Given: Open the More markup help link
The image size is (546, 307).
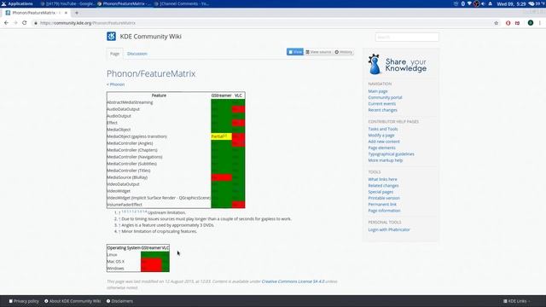Looking at the screenshot, I should pos(386,160).
